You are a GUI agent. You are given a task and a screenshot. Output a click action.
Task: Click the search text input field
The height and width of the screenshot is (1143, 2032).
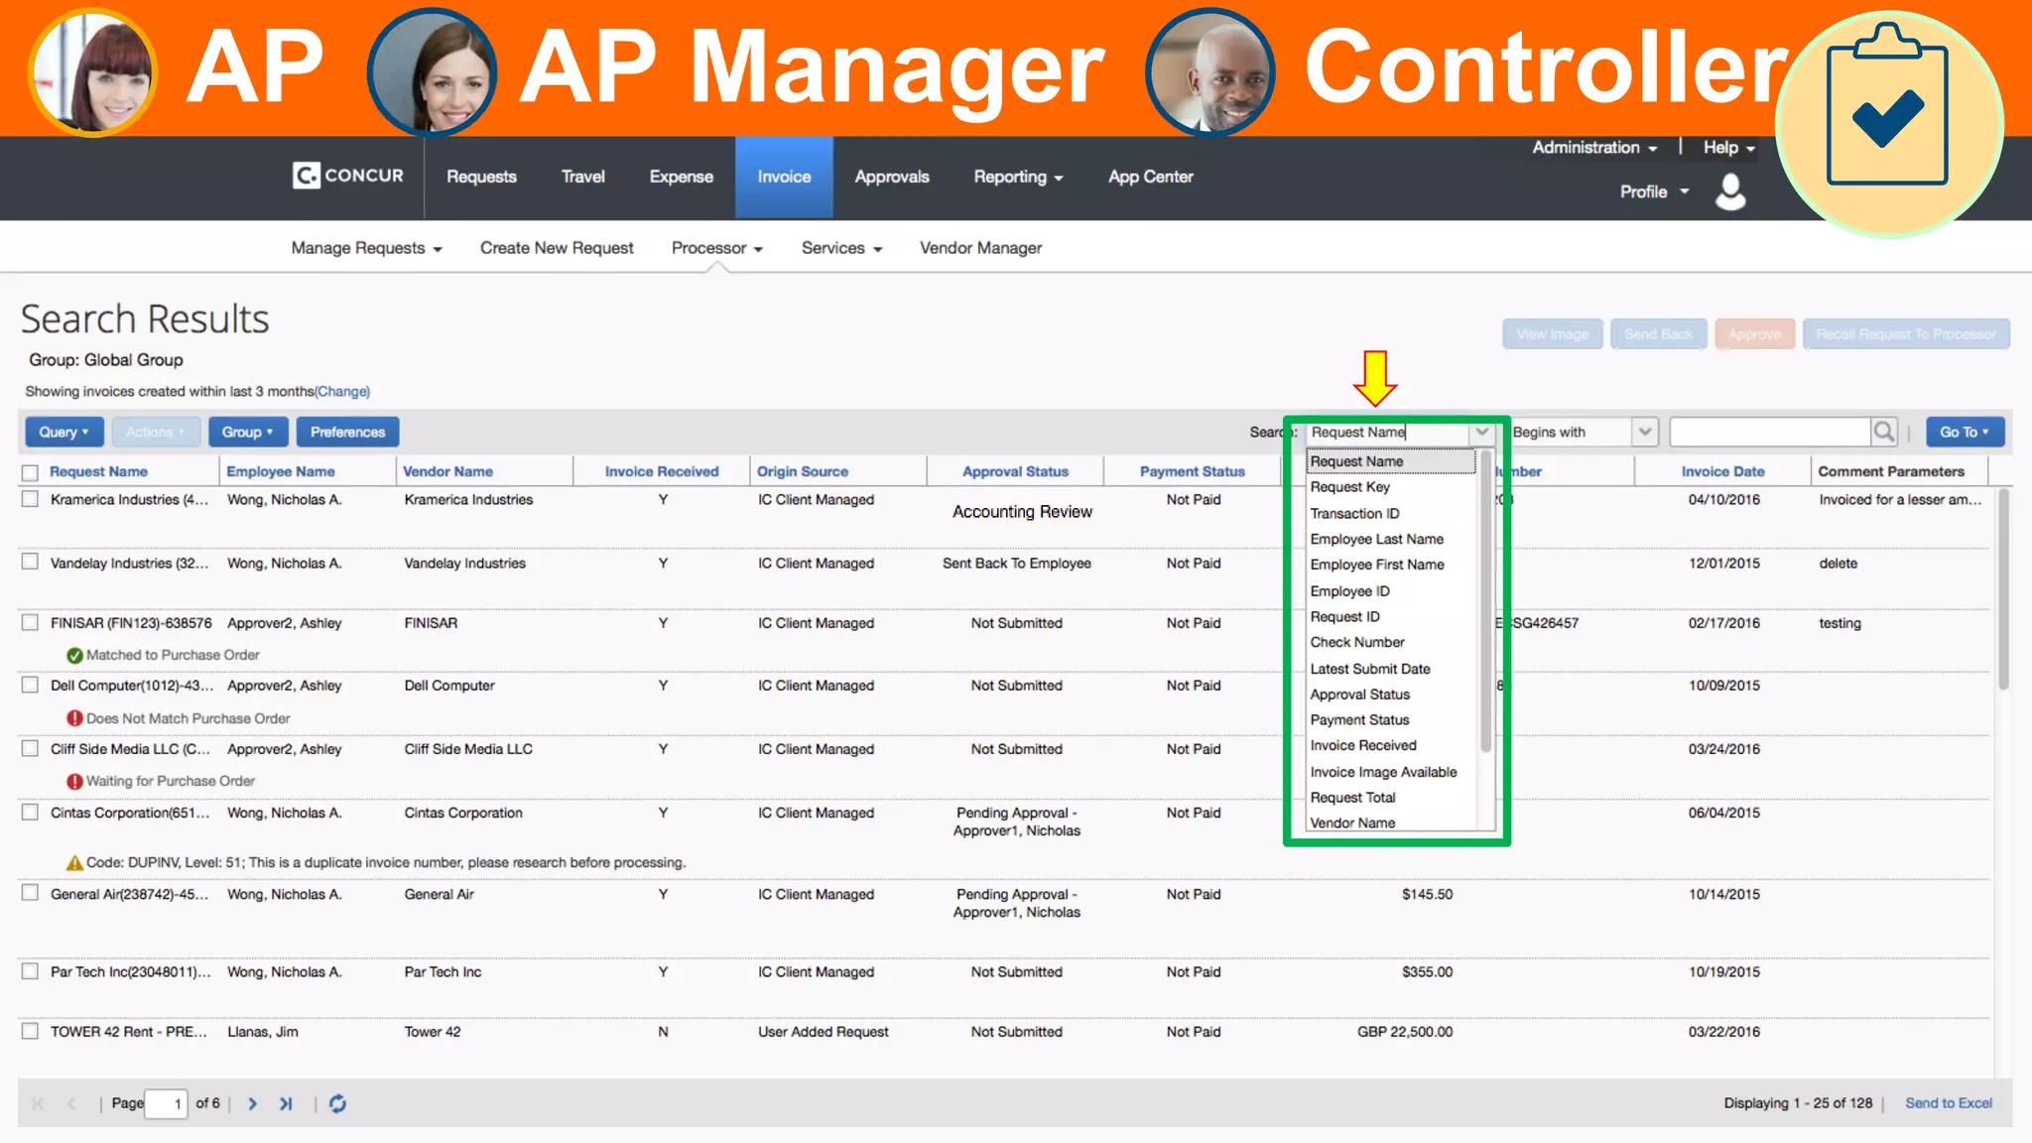[x=1770, y=432]
